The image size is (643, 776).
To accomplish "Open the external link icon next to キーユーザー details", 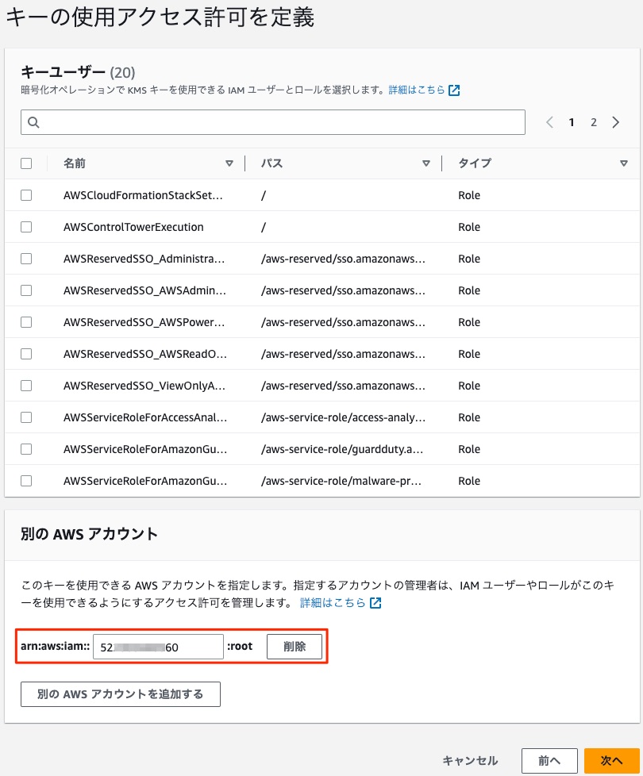I will (452, 90).
